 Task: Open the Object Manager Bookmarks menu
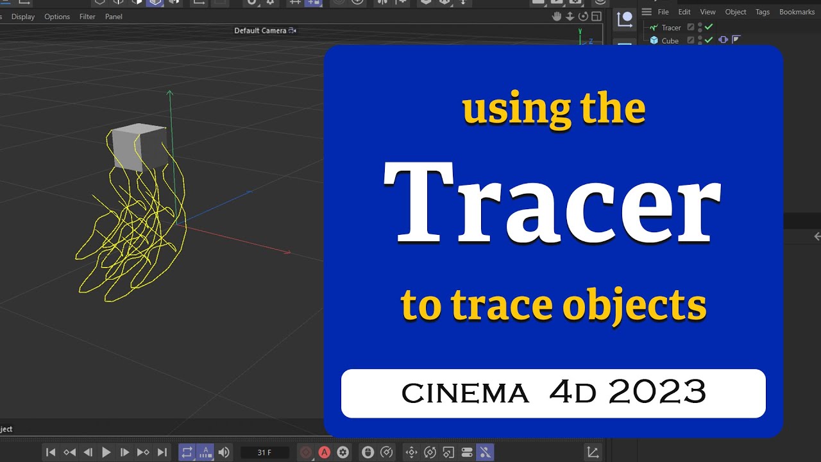[797, 12]
